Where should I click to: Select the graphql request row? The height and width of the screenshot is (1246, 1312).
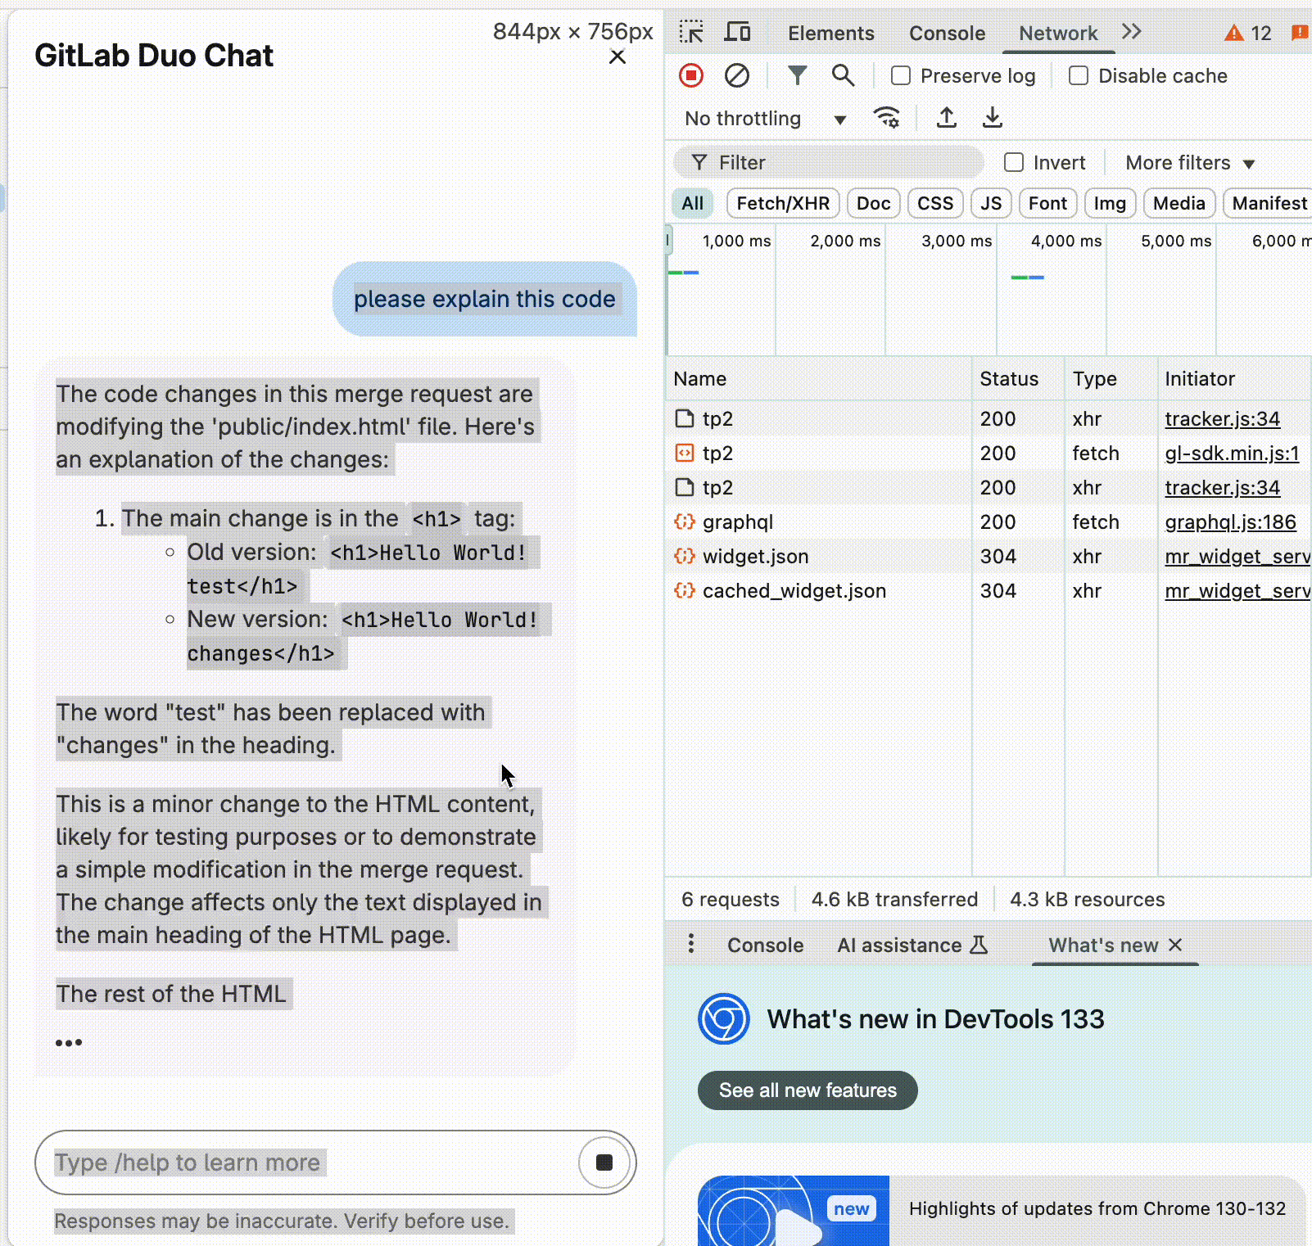coord(989,521)
